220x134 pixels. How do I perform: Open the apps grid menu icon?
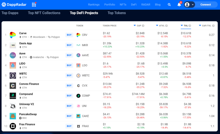34,5
